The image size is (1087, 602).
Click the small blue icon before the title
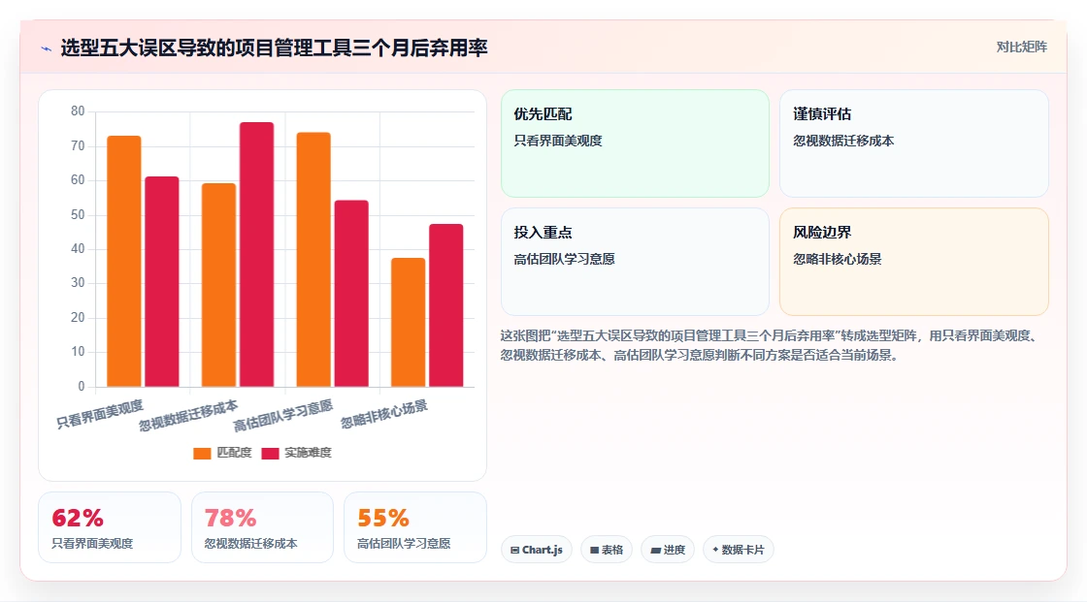point(47,48)
